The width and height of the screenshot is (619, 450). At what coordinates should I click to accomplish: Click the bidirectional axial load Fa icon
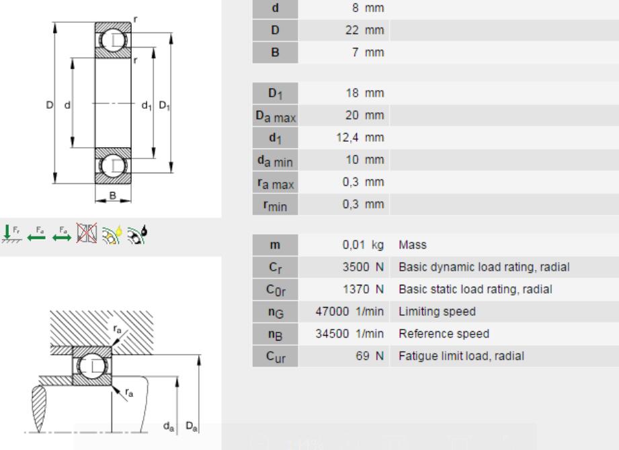point(62,234)
